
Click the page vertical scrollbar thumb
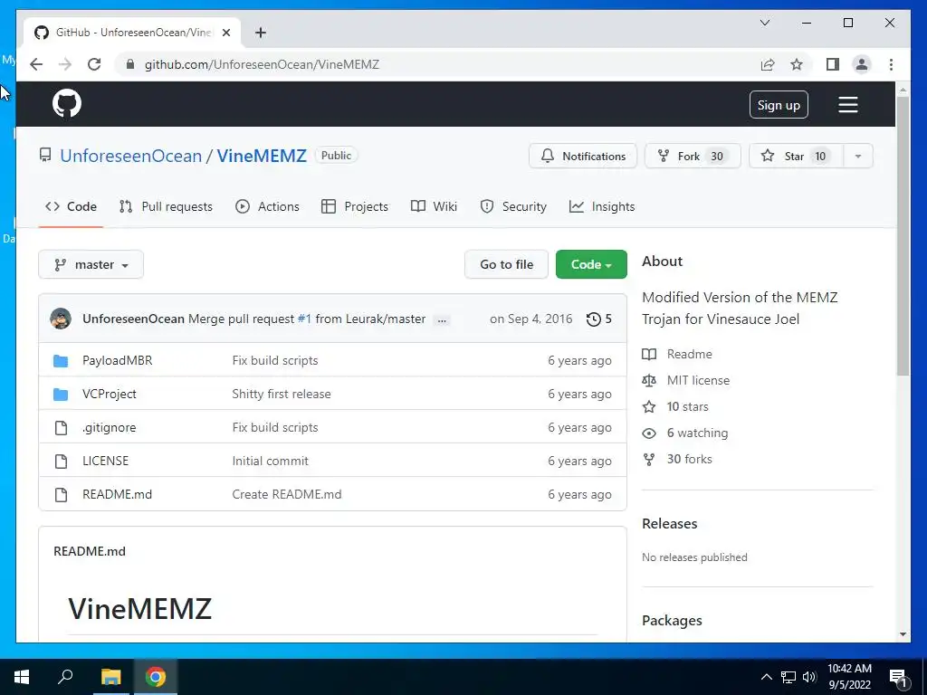pyautogui.click(x=903, y=236)
